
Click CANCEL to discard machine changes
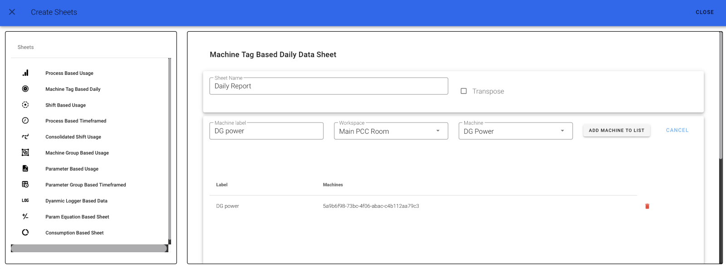[x=677, y=130]
